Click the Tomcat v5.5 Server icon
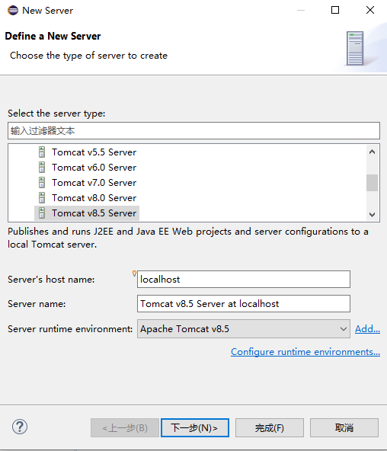Screen dimensions: 387x451 (42, 152)
